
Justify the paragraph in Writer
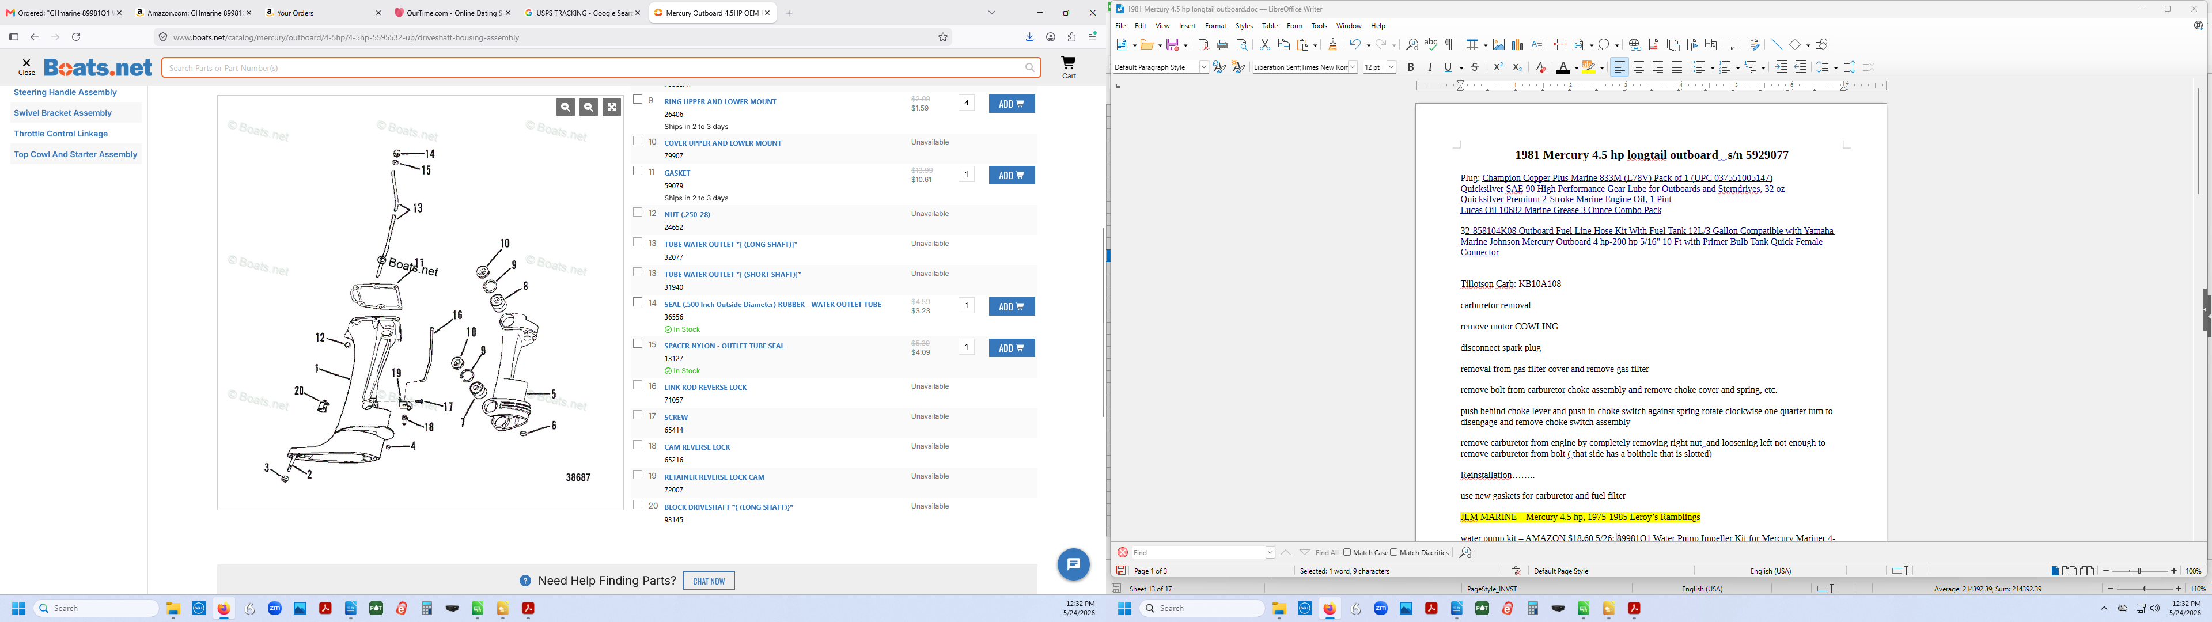[1676, 67]
